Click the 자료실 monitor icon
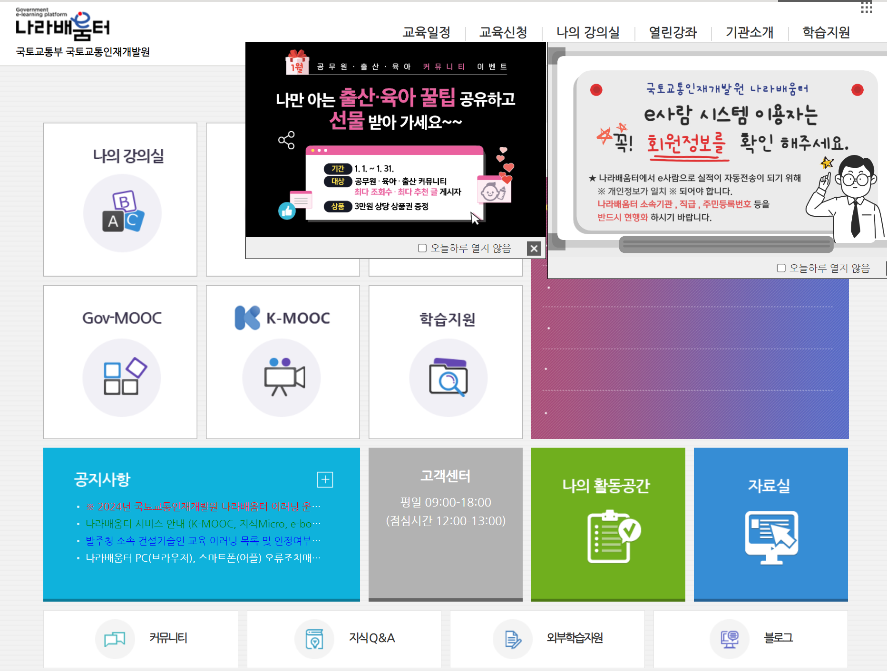 coord(771,537)
